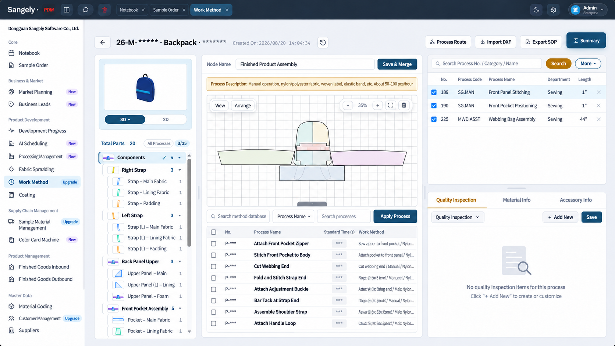This screenshot has width=615, height=346.
Task: Click the backpack 3D preview thumbnail
Action: click(x=145, y=87)
